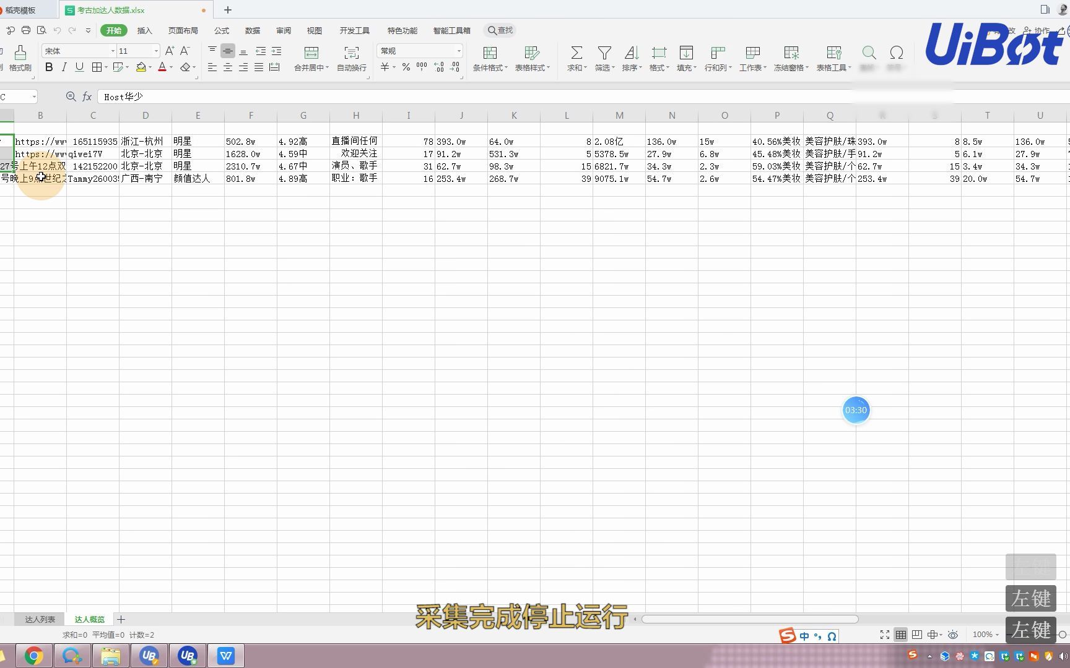The width and height of the screenshot is (1070, 668).
Task: Toggle middle vertical alignment
Action: (x=228, y=51)
